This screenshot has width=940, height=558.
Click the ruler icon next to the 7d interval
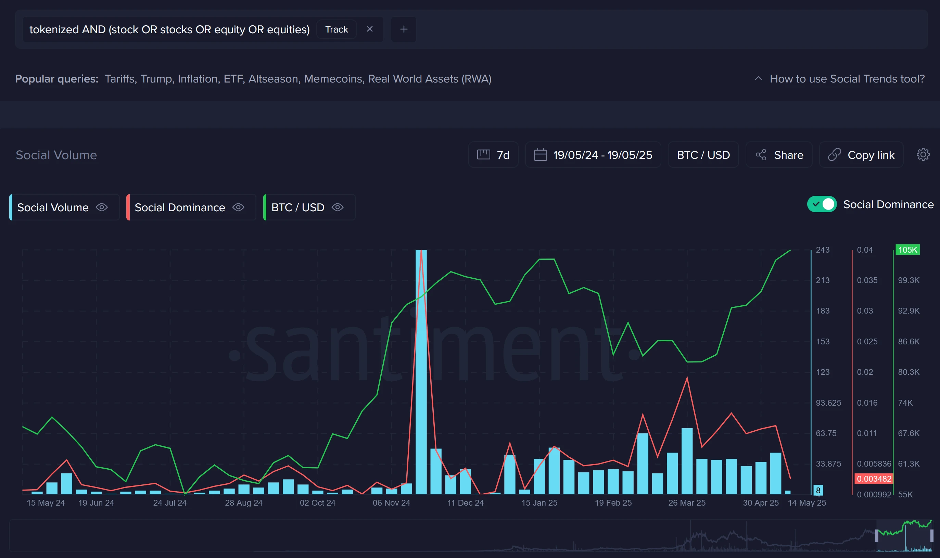point(484,154)
